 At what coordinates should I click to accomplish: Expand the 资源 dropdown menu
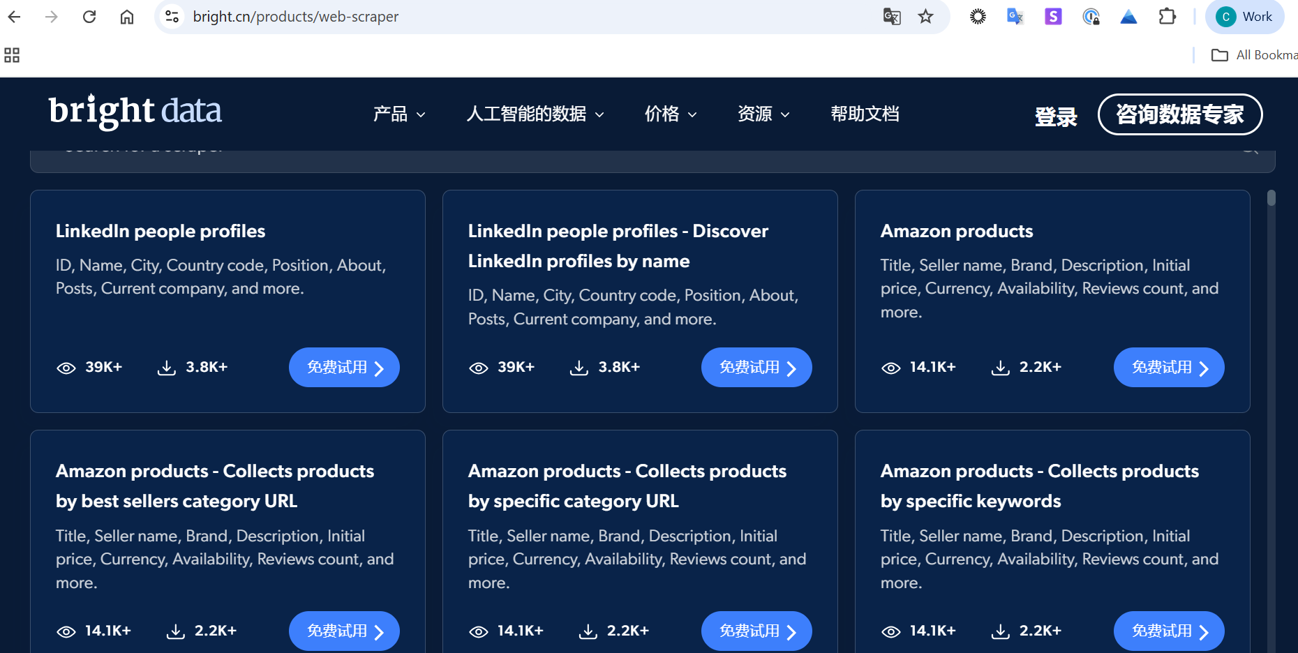coord(763,114)
